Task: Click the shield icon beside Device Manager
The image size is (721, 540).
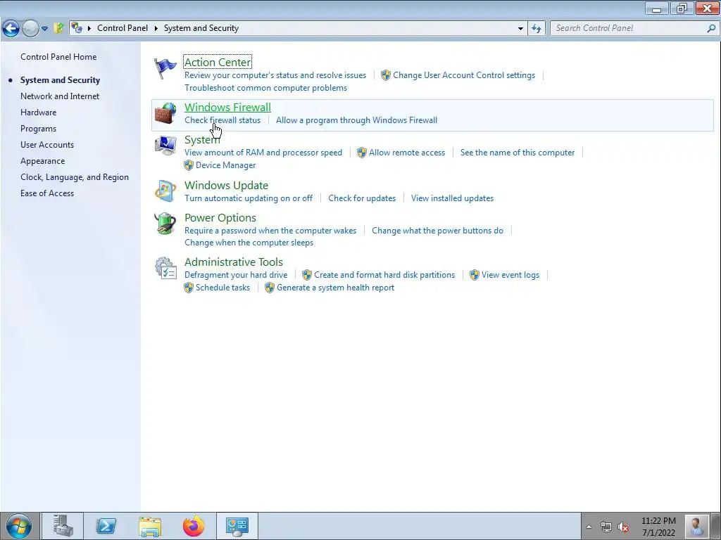Action: point(189,165)
